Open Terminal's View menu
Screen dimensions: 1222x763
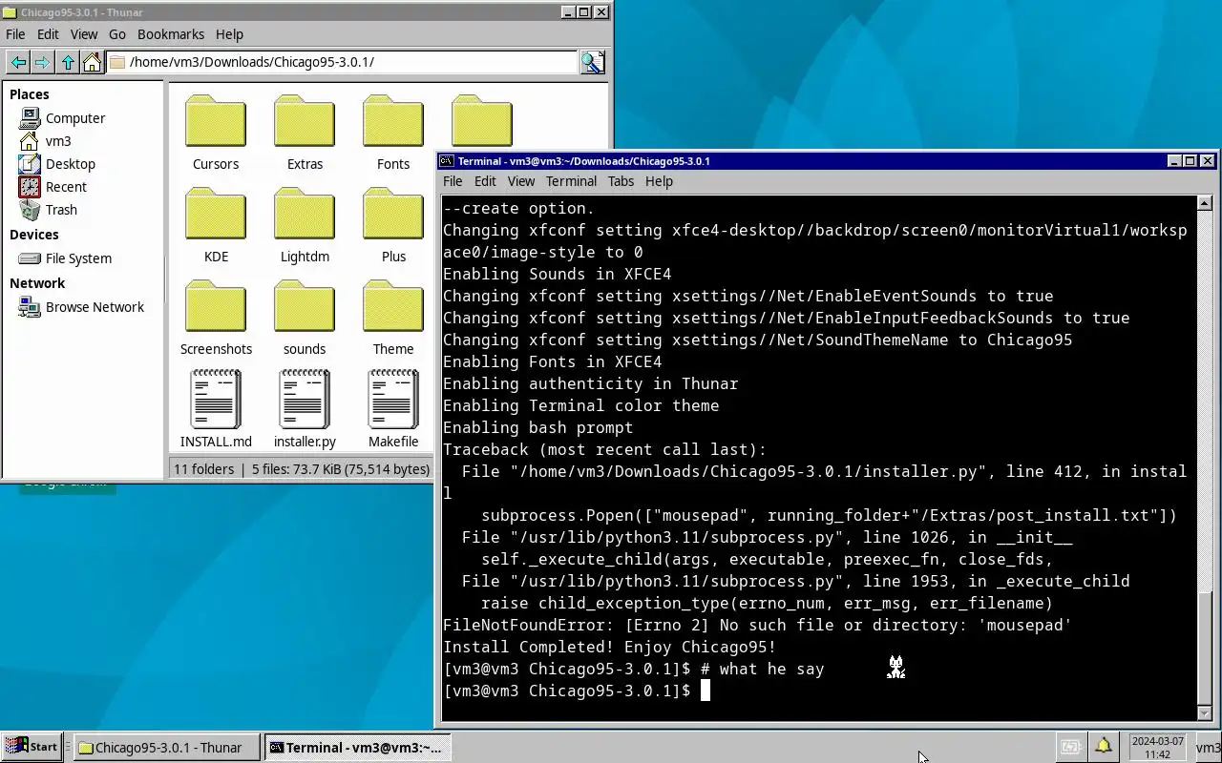click(521, 181)
